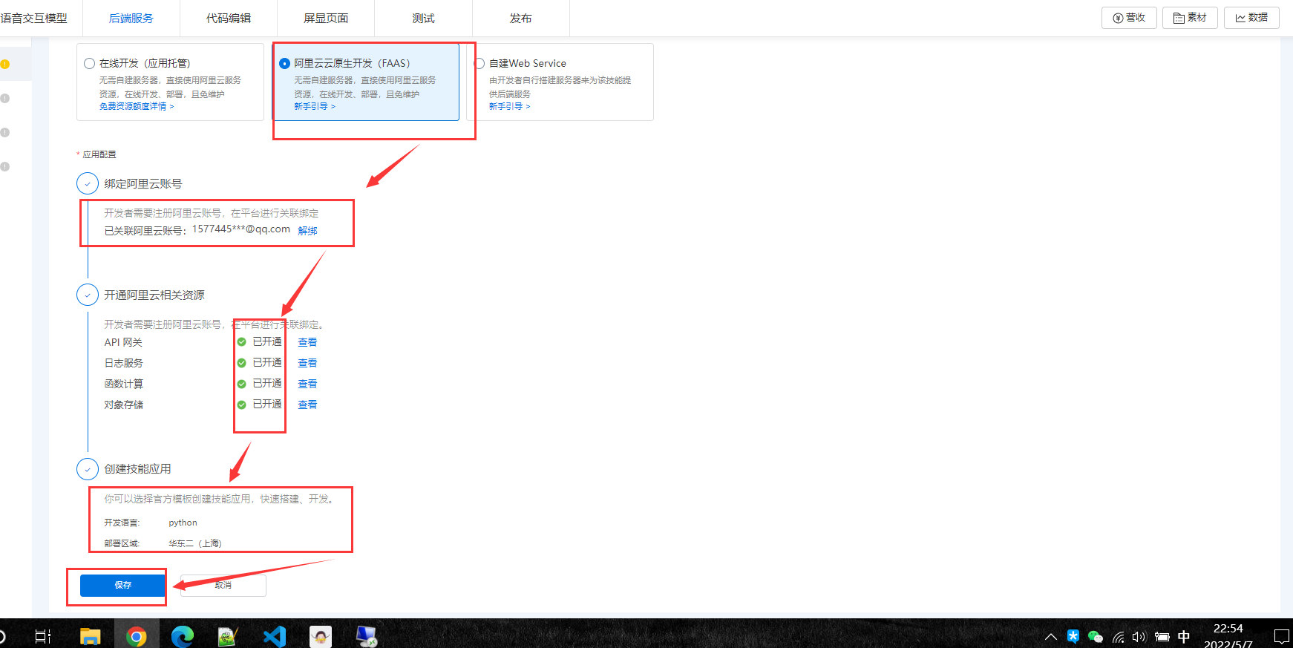This screenshot has width=1293, height=648.
Task: Open the 语音交互模型 tab
Action: pos(34,18)
